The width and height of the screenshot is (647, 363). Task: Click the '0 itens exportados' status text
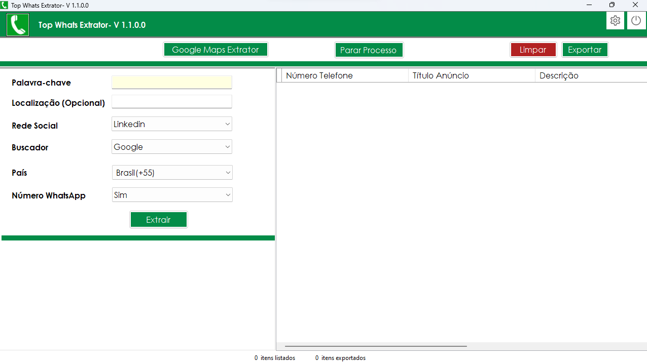pyautogui.click(x=340, y=358)
